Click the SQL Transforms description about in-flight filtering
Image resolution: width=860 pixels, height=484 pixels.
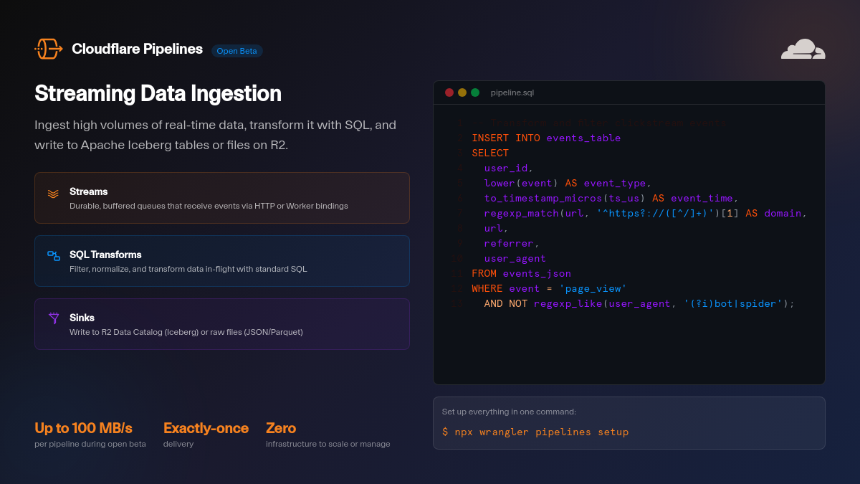click(x=188, y=269)
